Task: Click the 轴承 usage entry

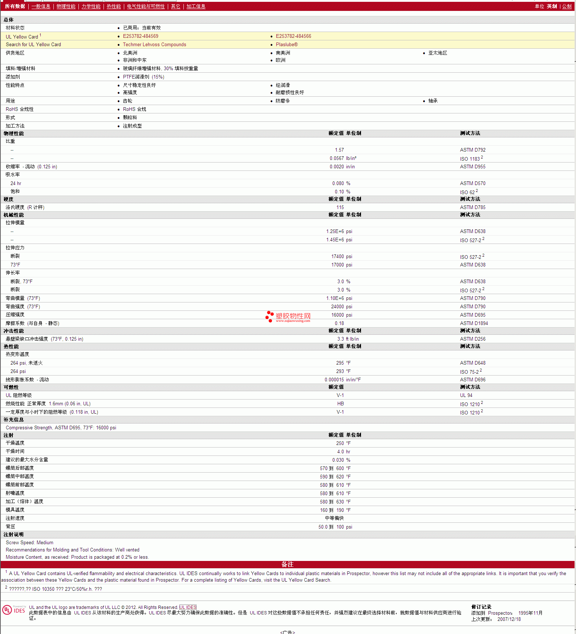Action: point(433,101)
